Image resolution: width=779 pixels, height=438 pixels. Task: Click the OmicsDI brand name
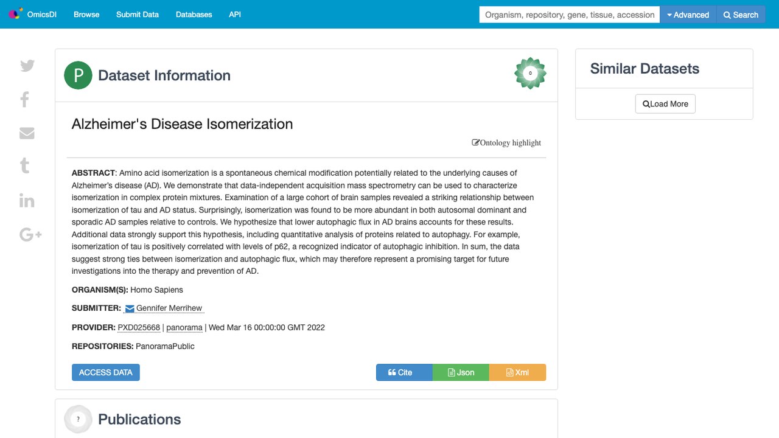42,15
